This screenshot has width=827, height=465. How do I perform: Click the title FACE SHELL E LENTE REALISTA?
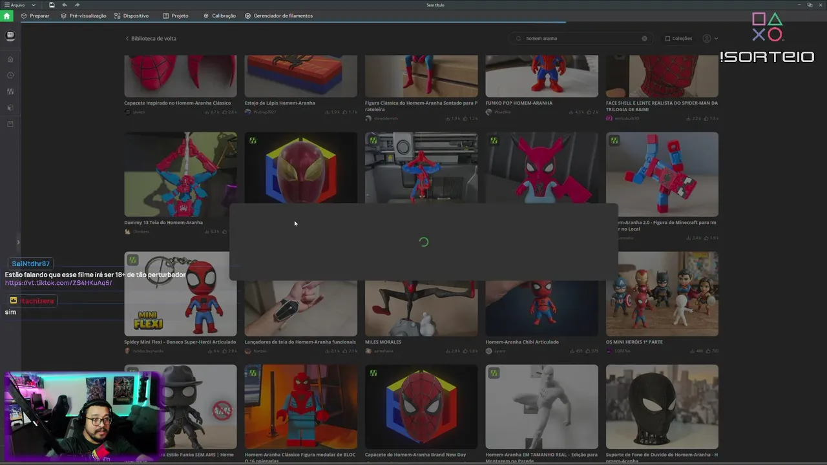pyautogui.click(x=662, y=106)
